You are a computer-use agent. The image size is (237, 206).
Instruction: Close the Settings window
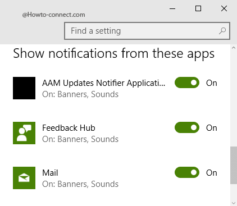tap(224, 8)
